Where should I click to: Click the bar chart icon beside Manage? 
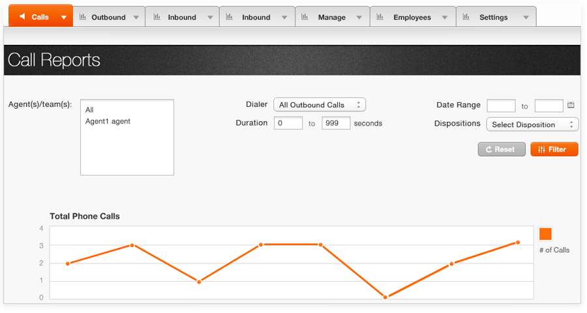click(305, 17)
